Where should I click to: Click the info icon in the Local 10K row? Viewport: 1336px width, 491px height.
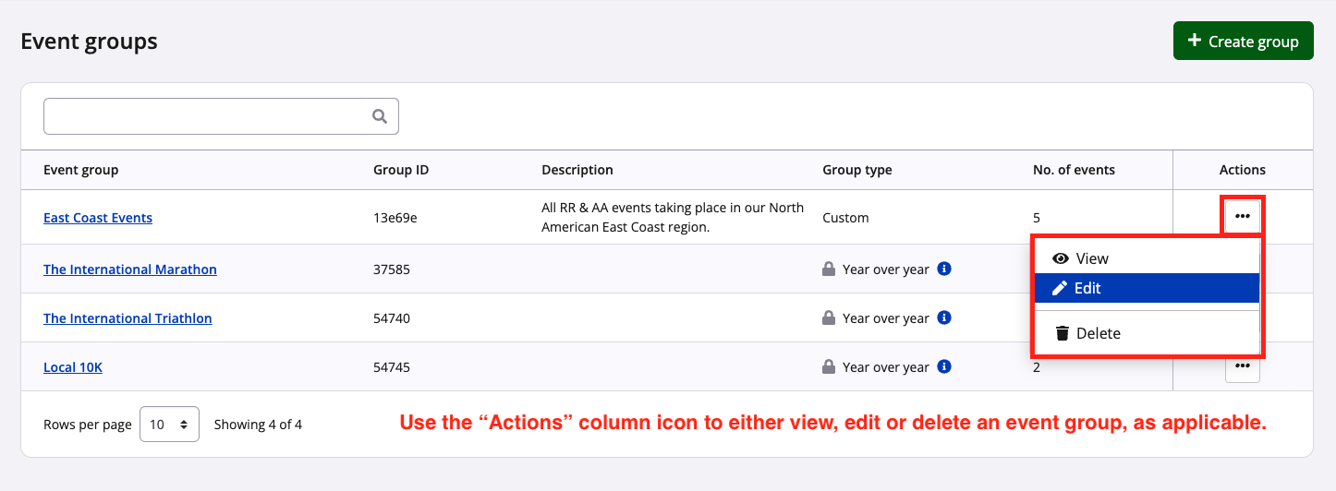944,366
